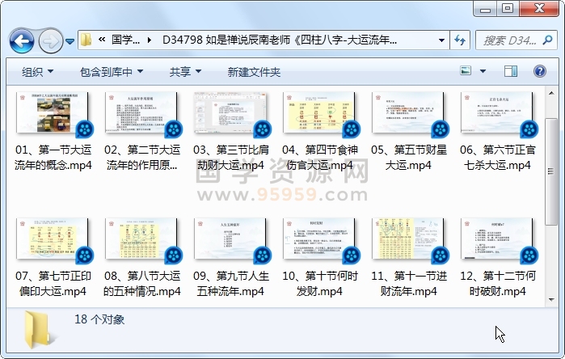Screen dimensions: 565x359
Task: Open the address bar history dropdown
Action: (441, 40)
